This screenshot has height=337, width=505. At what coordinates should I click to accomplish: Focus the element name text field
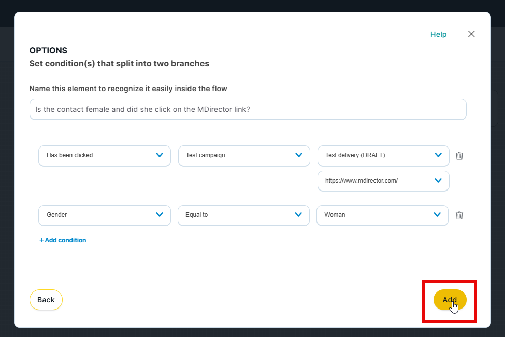(248, 110)
